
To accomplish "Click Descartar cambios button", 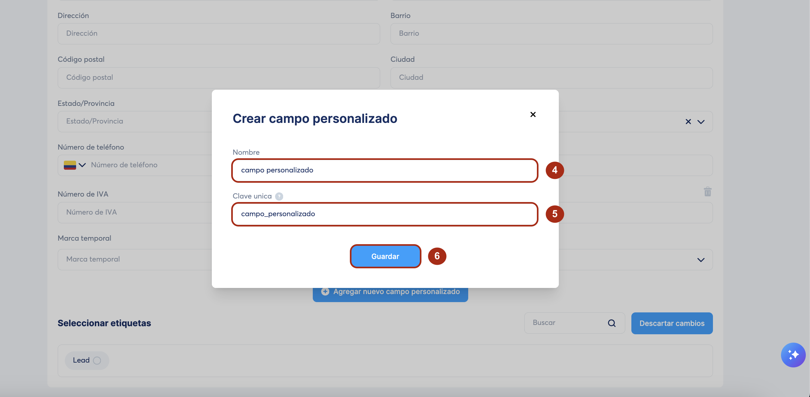I will click(x=672, y=323).
